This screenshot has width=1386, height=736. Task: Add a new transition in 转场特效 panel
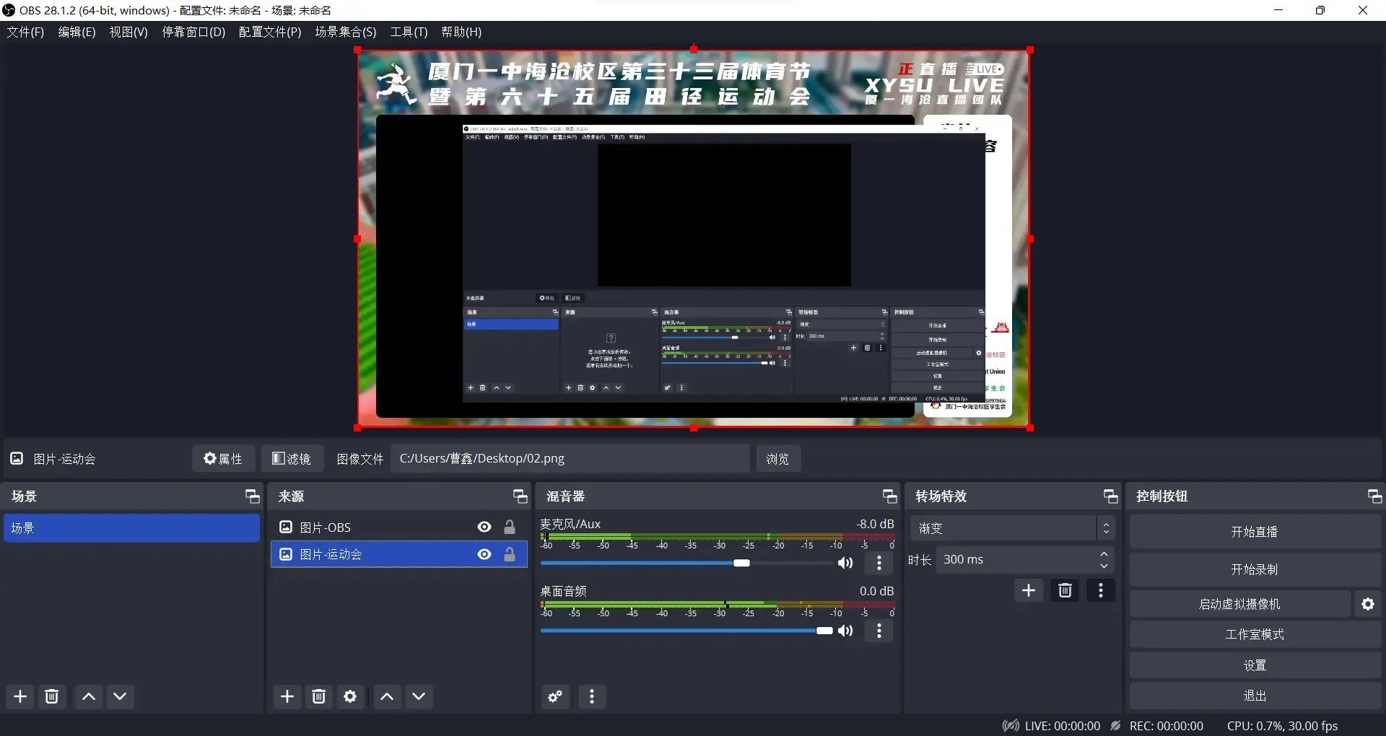click(1029, 591)
